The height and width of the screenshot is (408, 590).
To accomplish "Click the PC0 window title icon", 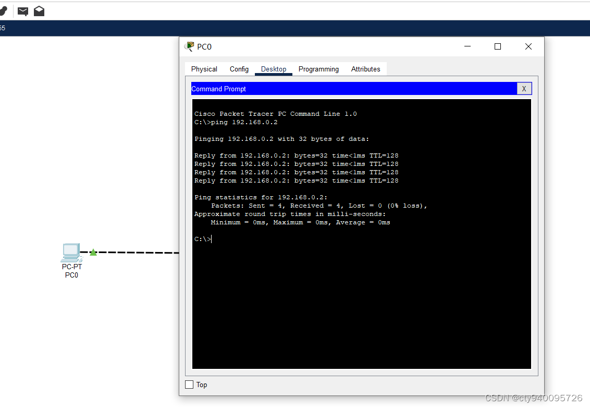I will [x=189, y=47].
